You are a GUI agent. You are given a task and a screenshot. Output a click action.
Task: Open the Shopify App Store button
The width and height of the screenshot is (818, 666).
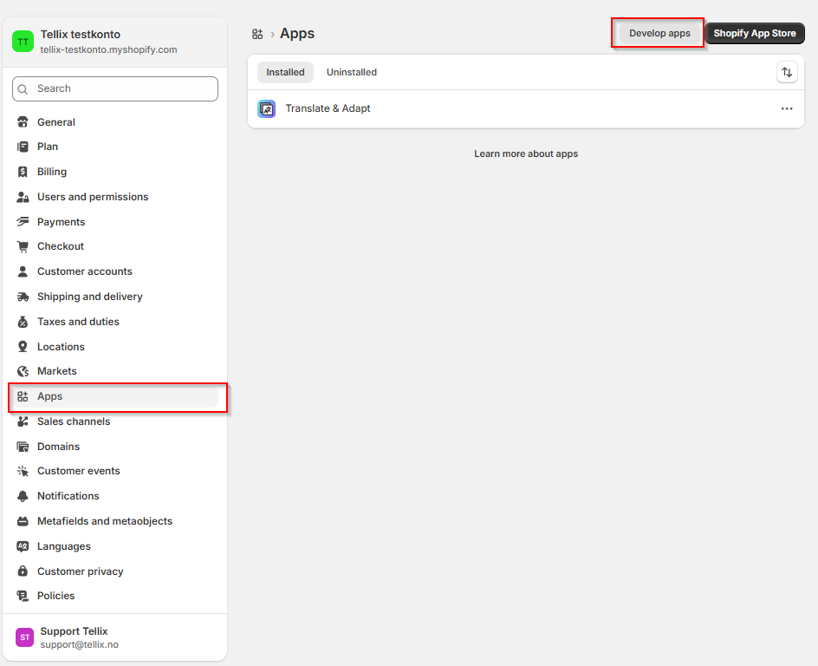click(754, 34)
